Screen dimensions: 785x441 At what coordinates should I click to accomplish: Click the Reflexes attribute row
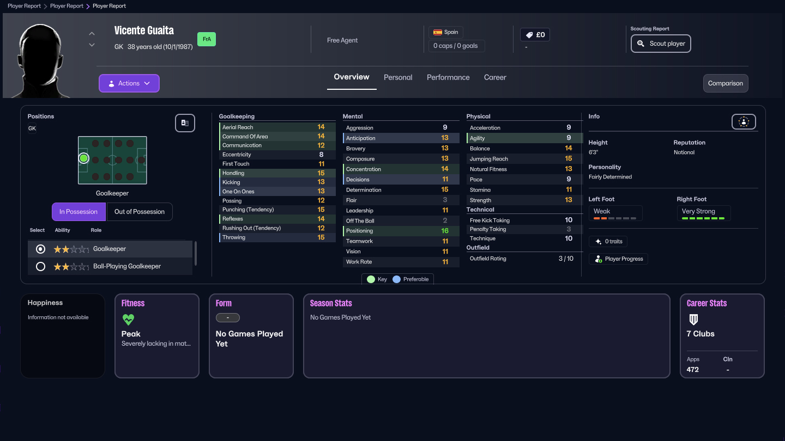277,219
